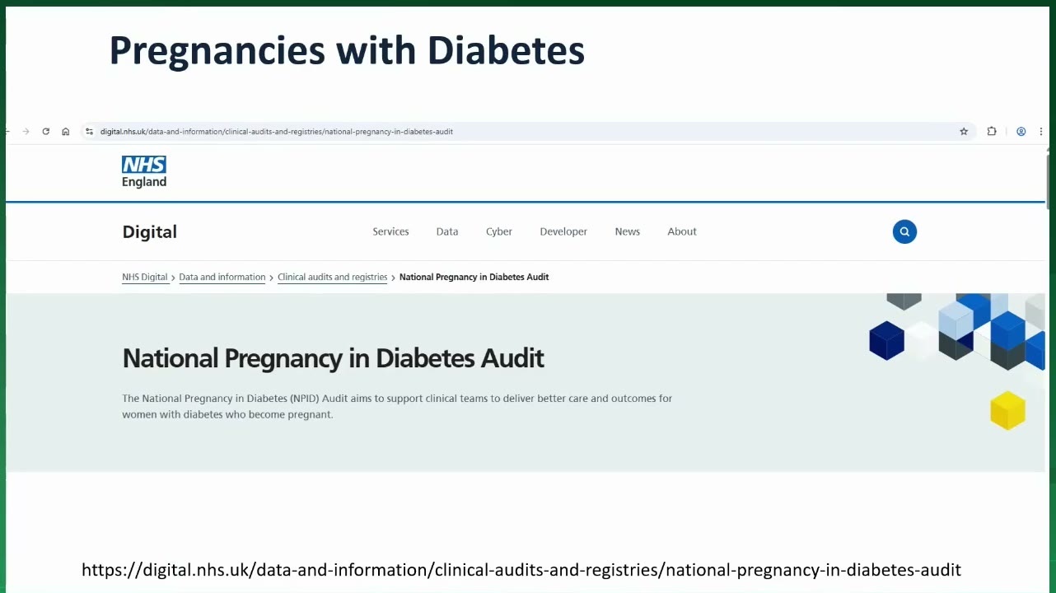This screenshot has height=593, width=1056.
Task: Follow the Data and information breadcrumb link
Action: click(222, 278)
